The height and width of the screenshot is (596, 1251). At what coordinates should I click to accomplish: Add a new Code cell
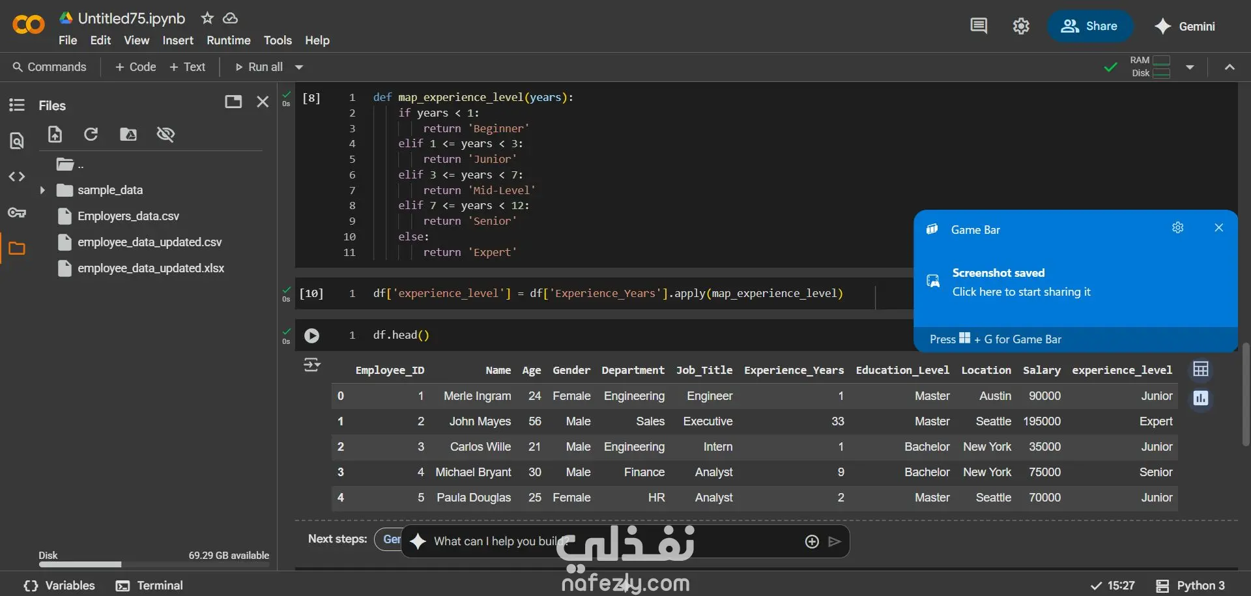136,67
